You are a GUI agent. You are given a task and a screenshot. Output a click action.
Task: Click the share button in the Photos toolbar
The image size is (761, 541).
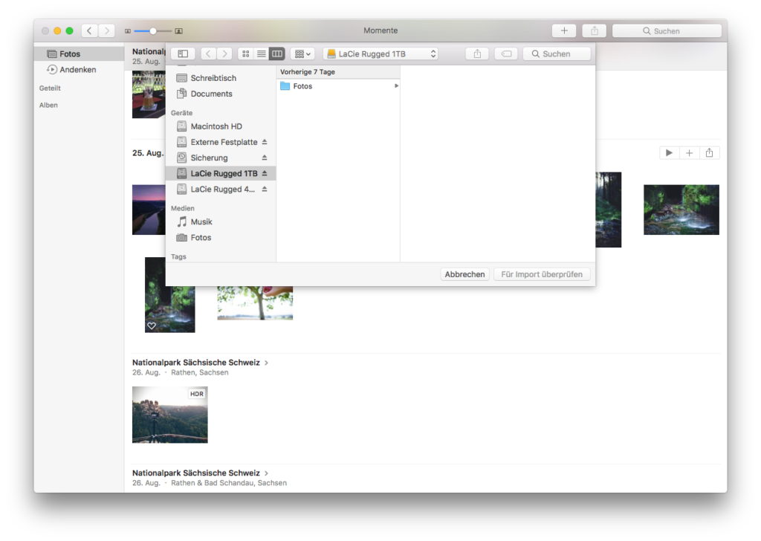[x=595, y=30]
